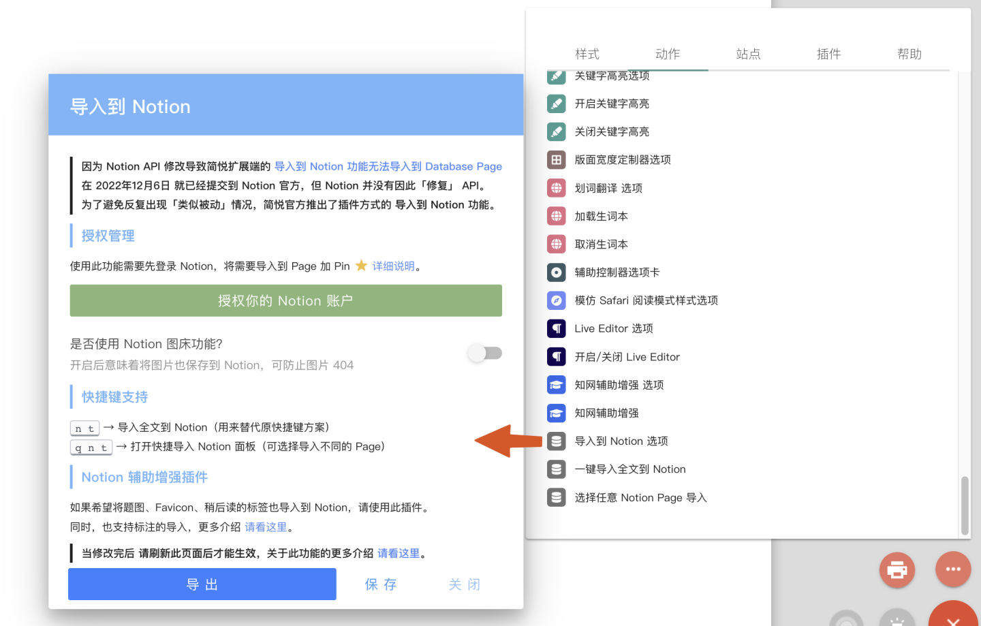Click the grid icon for 版面宽度定制器选项
981x626 pixels.
coord(557,159)
